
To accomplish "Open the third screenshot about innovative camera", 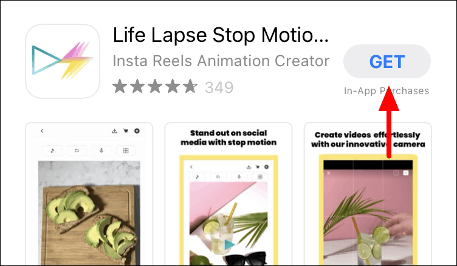I will click(368, 194).
